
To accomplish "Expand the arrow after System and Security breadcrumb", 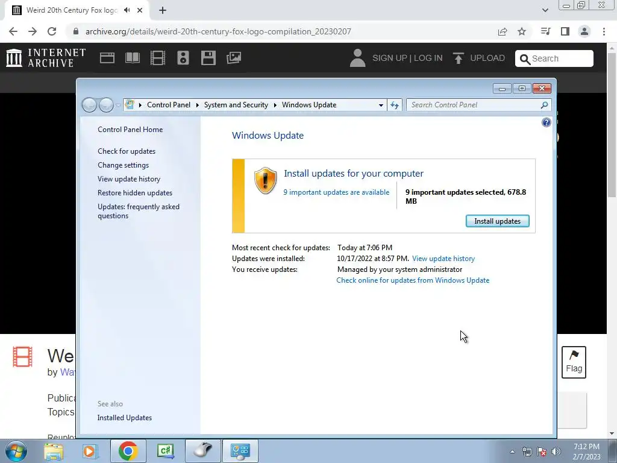I will (x=275, y=105).
